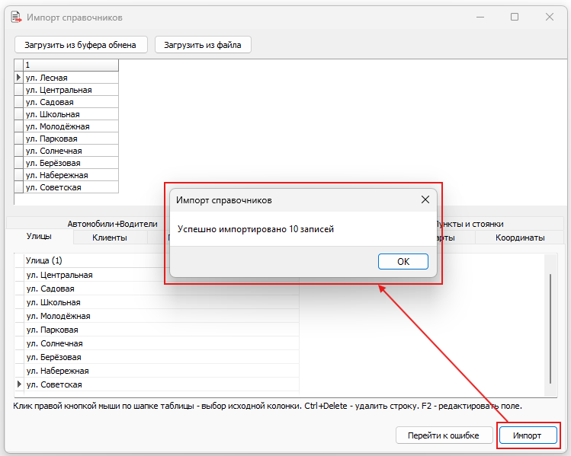Click the column header '1' in source table
Viewport: 571px width, 456px height.
[x=71, y=65]
